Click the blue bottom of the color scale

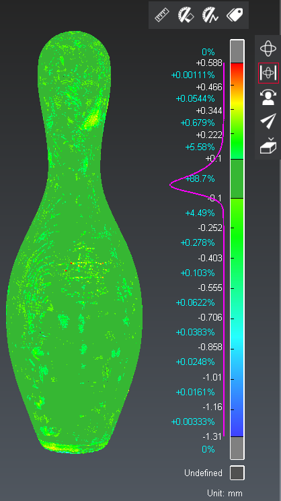(x=237, y=425)
